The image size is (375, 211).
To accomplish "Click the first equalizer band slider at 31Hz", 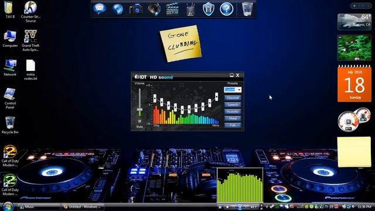I will point(155,98).
